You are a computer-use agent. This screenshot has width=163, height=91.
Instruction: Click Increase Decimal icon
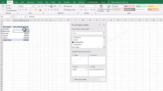click(91, 10)
